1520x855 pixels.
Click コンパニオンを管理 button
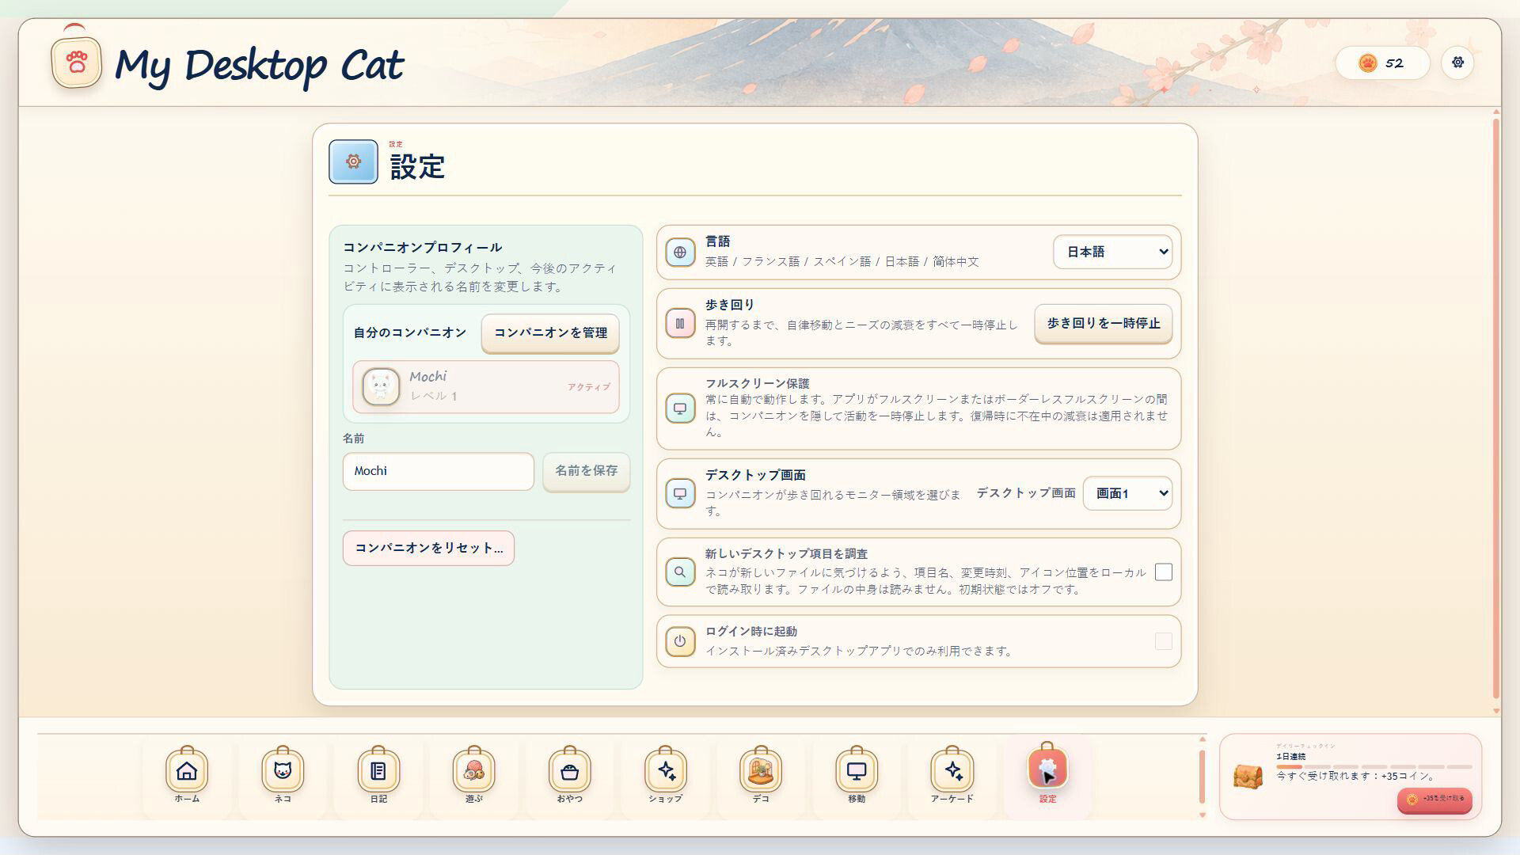click(550, 333)
